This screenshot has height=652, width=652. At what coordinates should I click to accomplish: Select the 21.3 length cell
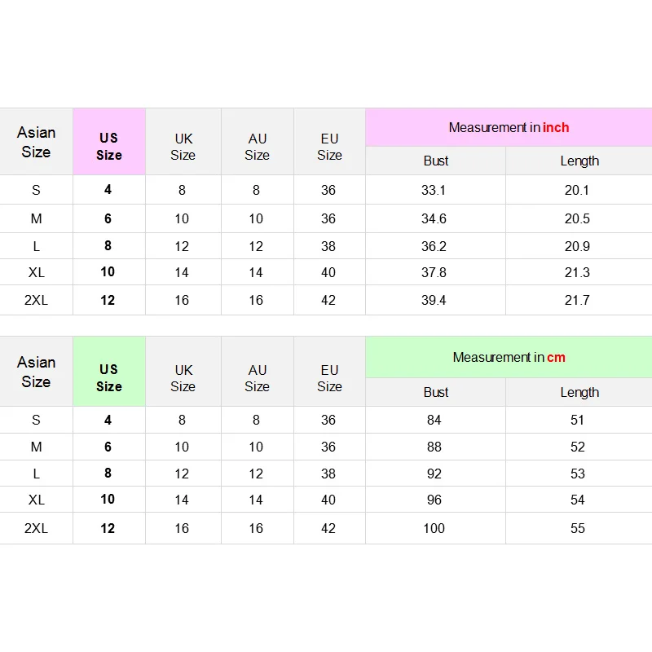coord(577,272)
